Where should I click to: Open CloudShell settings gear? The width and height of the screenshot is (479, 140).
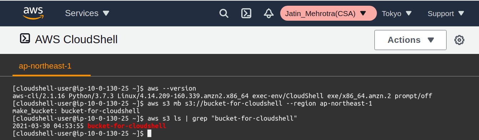click(x=459, y=40)
